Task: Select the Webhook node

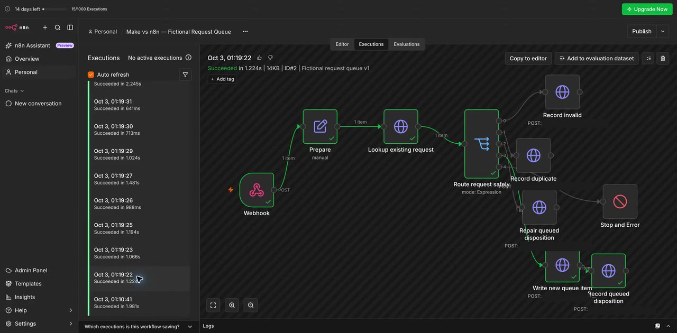Action: (257, 190)
